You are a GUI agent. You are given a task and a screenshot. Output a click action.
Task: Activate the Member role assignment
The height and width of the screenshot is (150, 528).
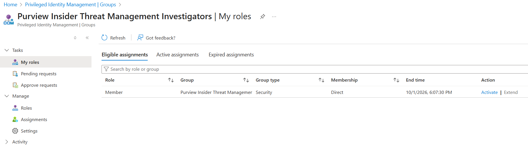pyautogui.click(x=489, y=92)
